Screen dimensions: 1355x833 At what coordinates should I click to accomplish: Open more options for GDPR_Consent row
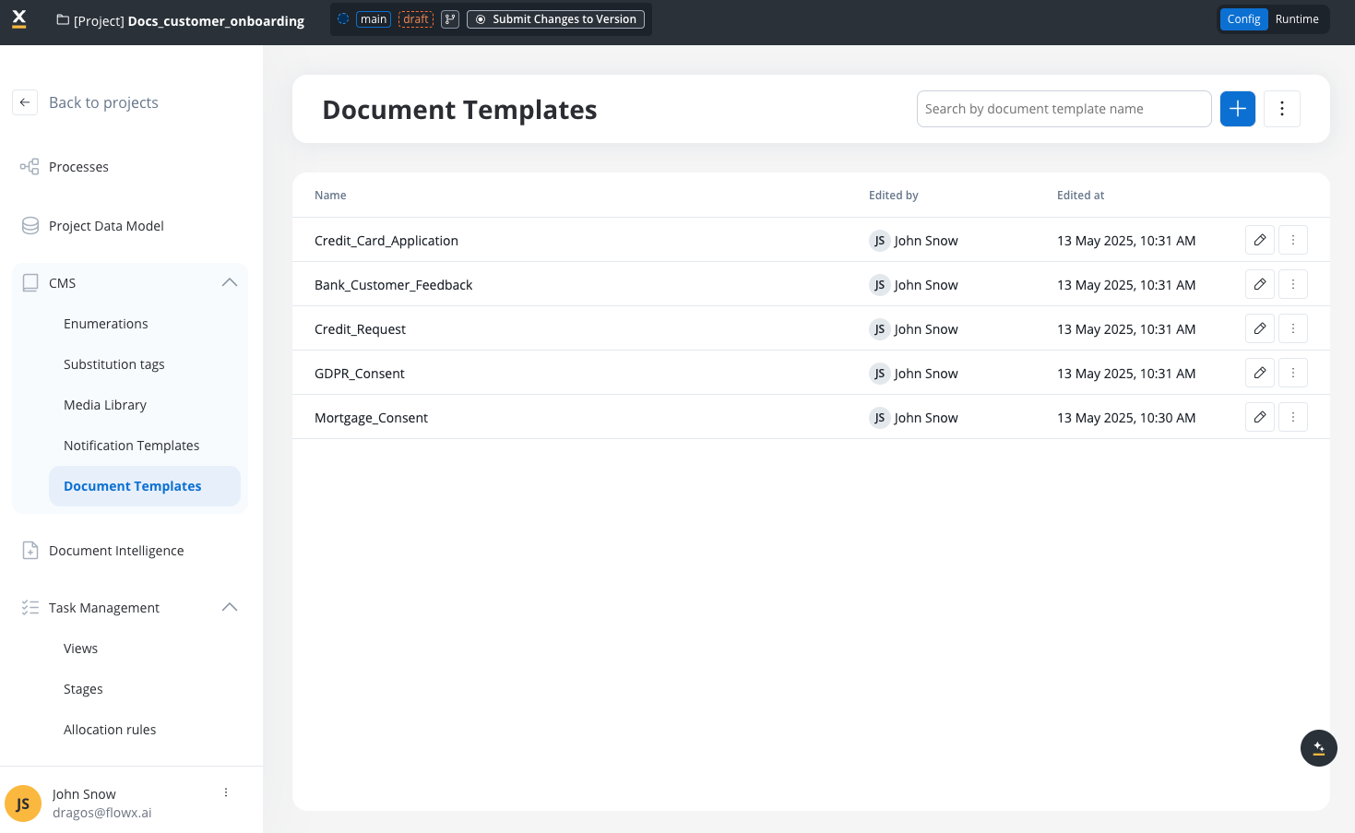tap(1293, 373)
